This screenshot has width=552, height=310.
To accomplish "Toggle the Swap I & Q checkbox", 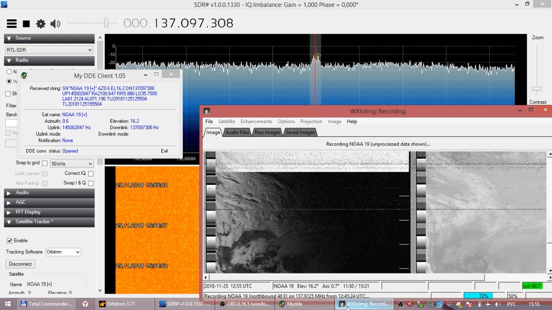I will 91,183.
